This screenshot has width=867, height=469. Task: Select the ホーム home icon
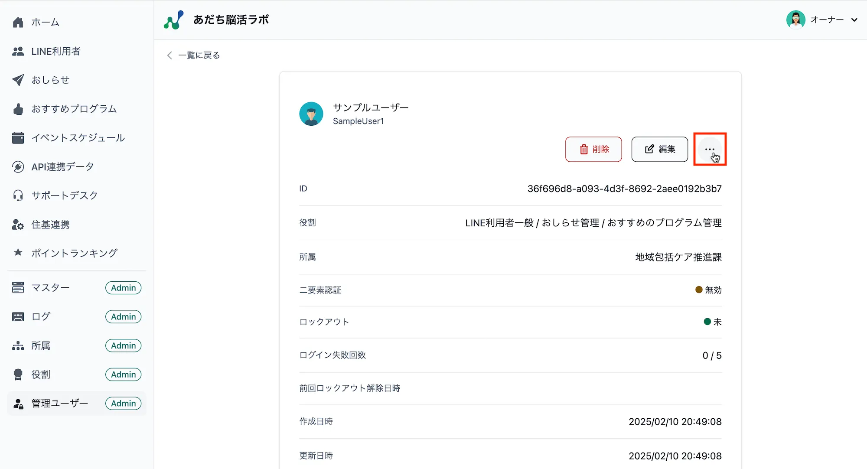[18, 22]
